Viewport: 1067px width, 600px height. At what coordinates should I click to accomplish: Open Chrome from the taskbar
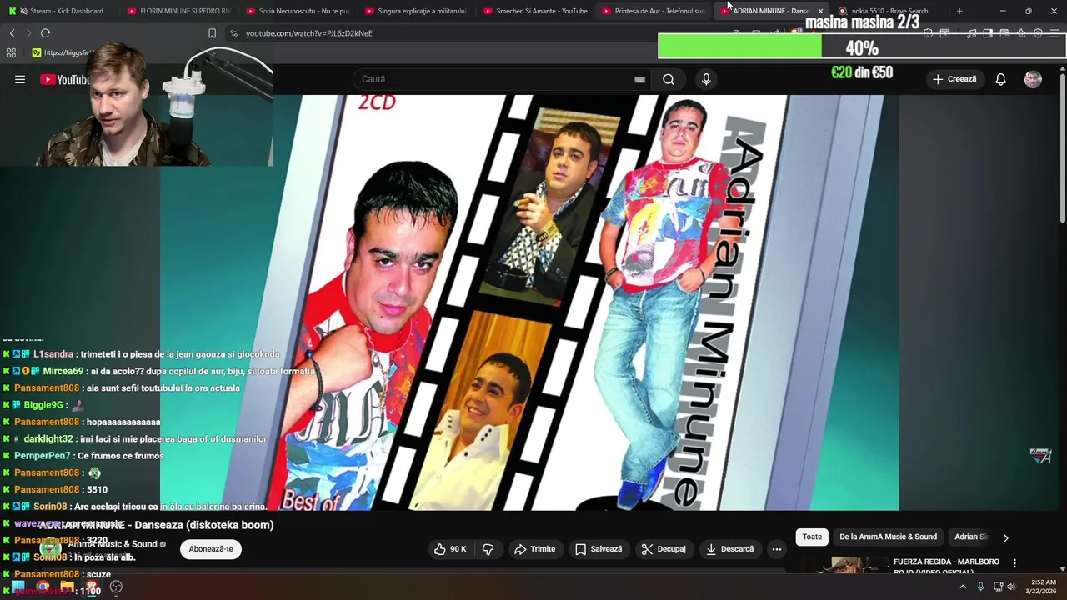(43, 587)
